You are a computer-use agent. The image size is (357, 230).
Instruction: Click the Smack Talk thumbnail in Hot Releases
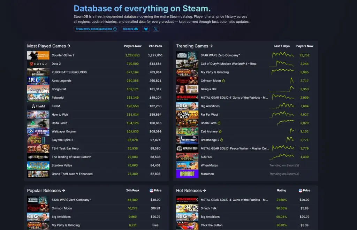(187, 208)
